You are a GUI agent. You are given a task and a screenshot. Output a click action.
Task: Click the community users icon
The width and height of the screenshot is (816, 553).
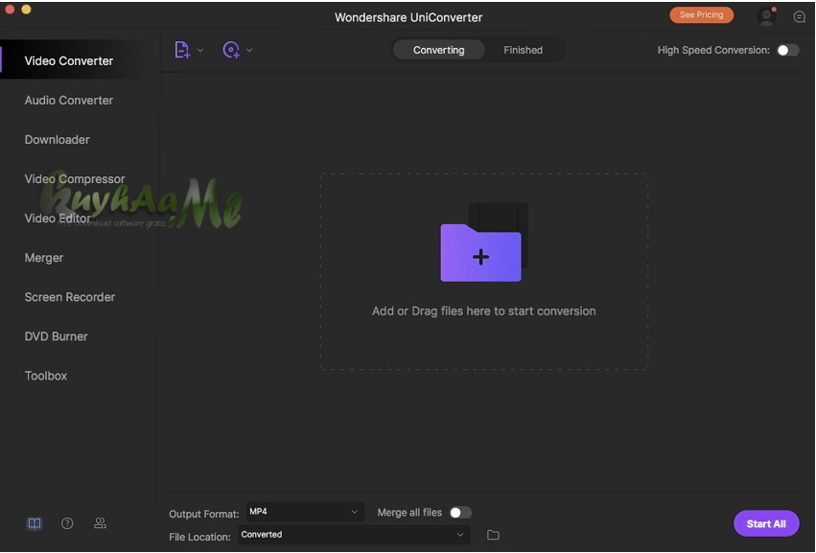[100, 523]
